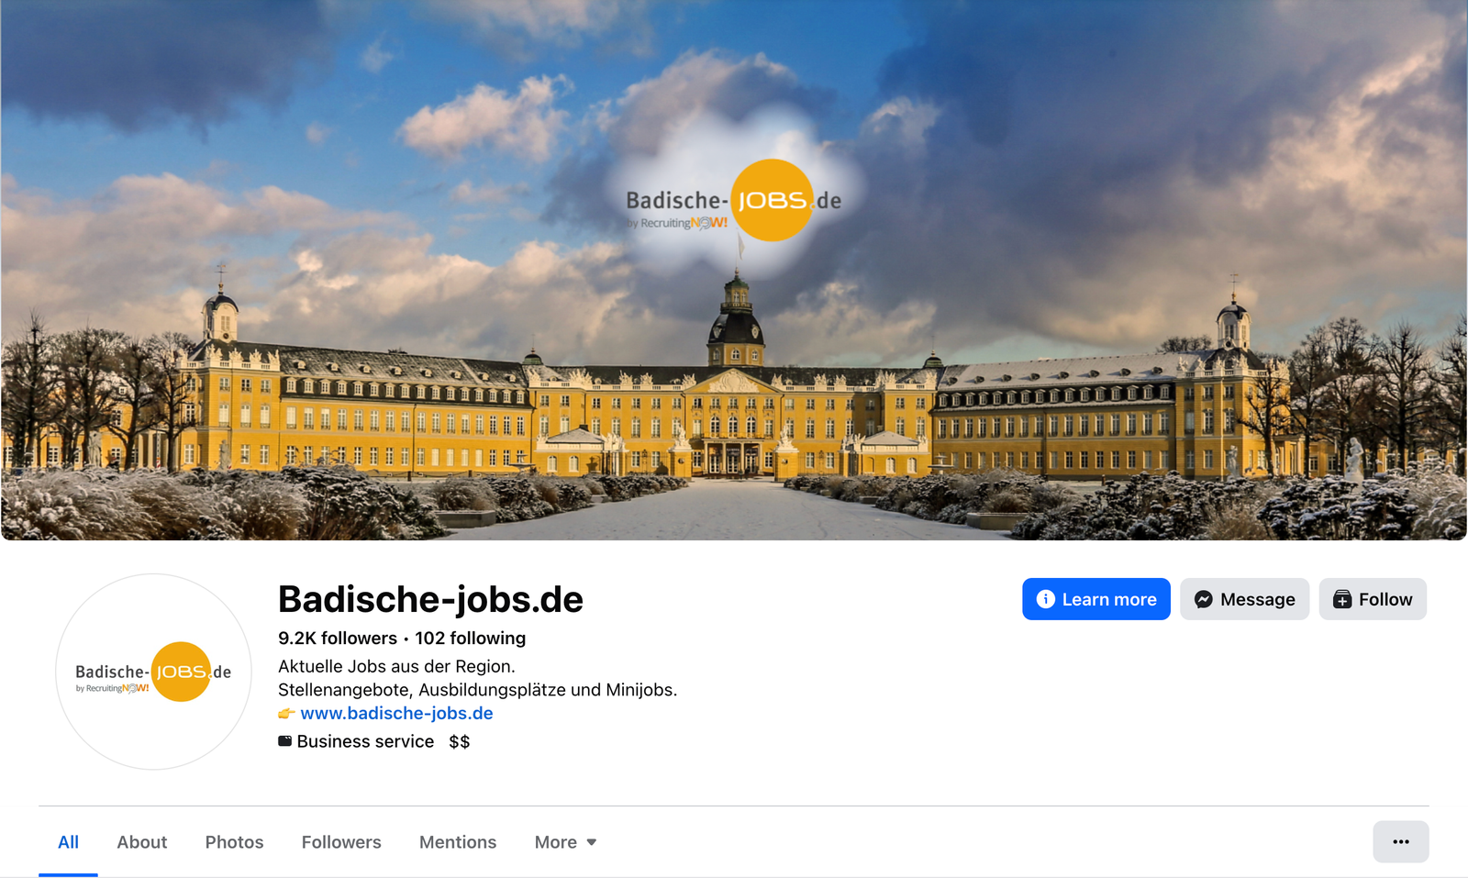1468x878 pixels.
Task: Open the Photos tab
Action: tap(234, 842)
